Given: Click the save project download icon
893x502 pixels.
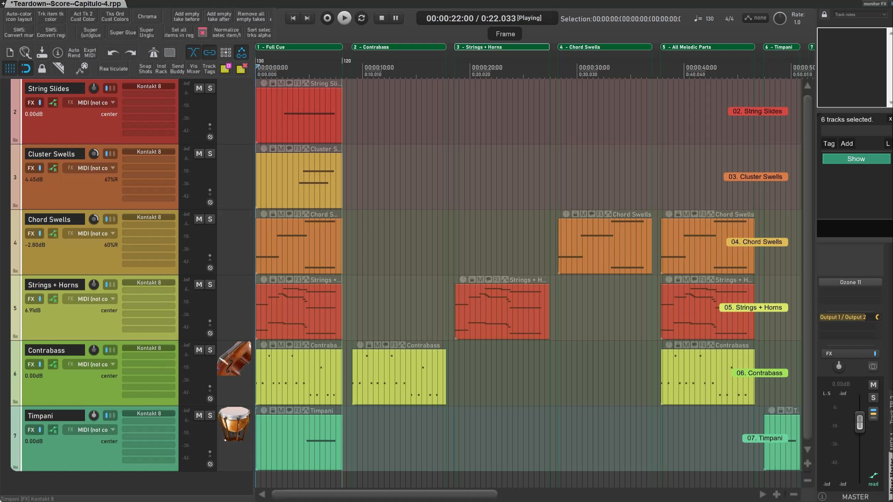Looking at the screenshot, I should click(x=42, y=53).
